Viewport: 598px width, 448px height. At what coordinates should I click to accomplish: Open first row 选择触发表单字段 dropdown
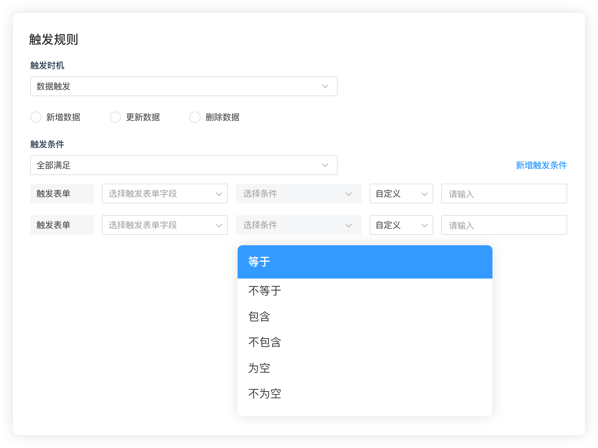click(164, 193)
